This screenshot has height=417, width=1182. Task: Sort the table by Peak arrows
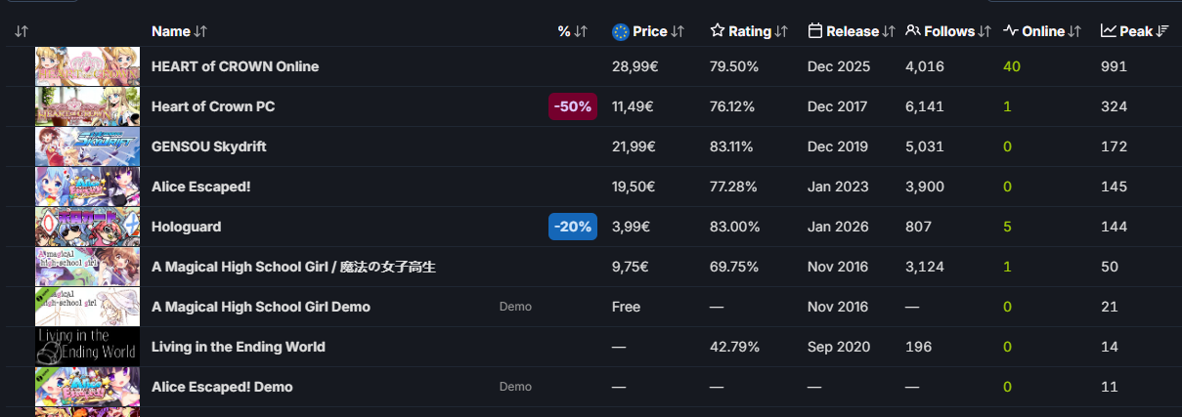(1162, 31)
